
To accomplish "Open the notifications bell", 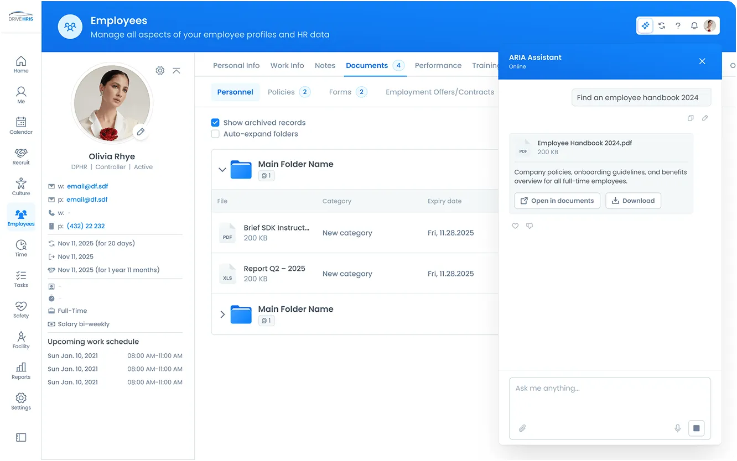I will 694,25.
